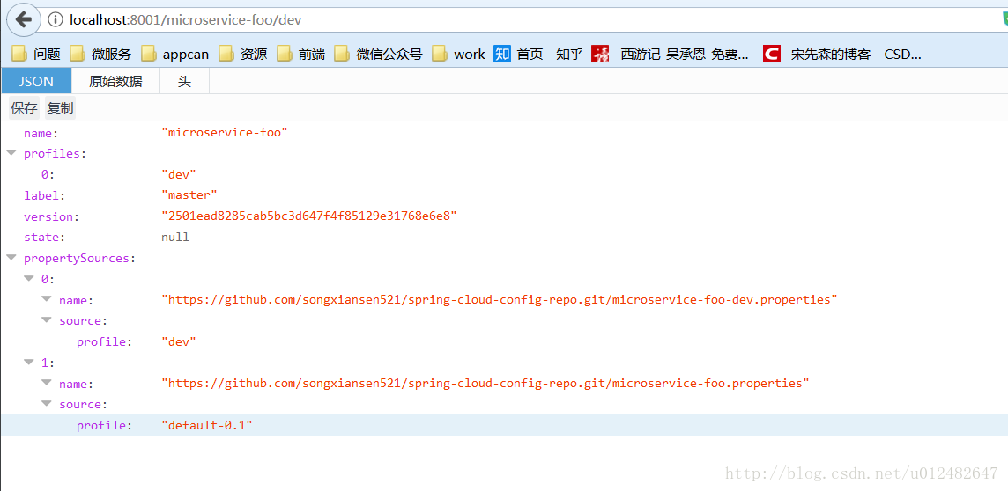Click the microservice-foo.properties URL value
Viewport: 1008px width, 491px height.
click(485, 383)
